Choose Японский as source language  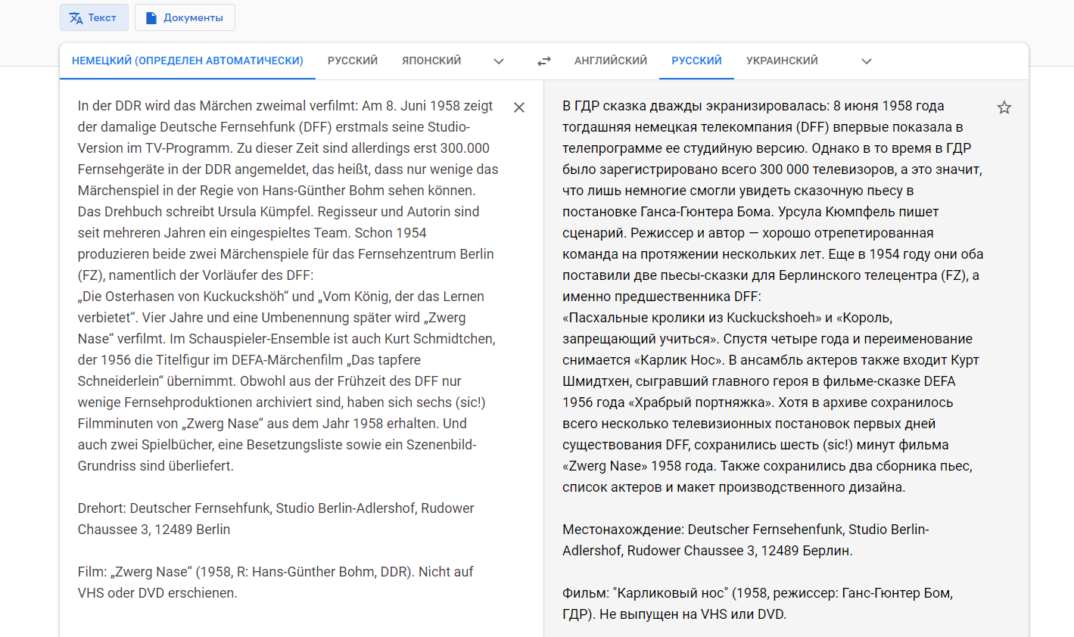(x=431, y=61)
